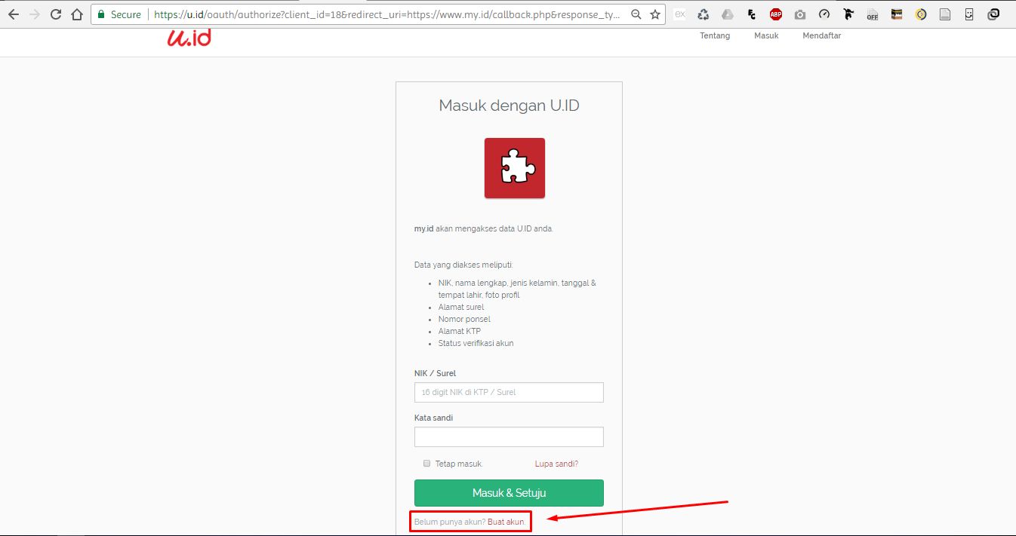This screenshot has width=1016, height=536.
Task: Click the chain link extension icon
Action: click(994, 14)
